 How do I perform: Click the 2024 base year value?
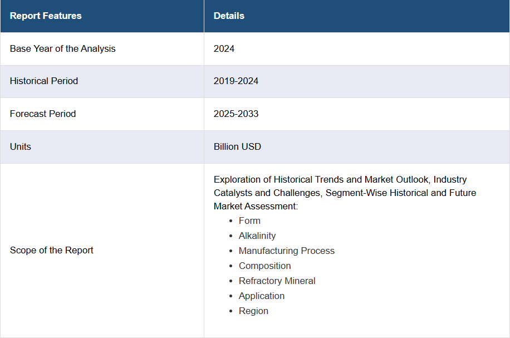click(224, 48)
